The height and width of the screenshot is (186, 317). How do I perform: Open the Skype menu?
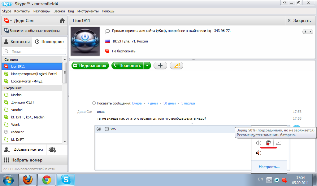point(7,11)
